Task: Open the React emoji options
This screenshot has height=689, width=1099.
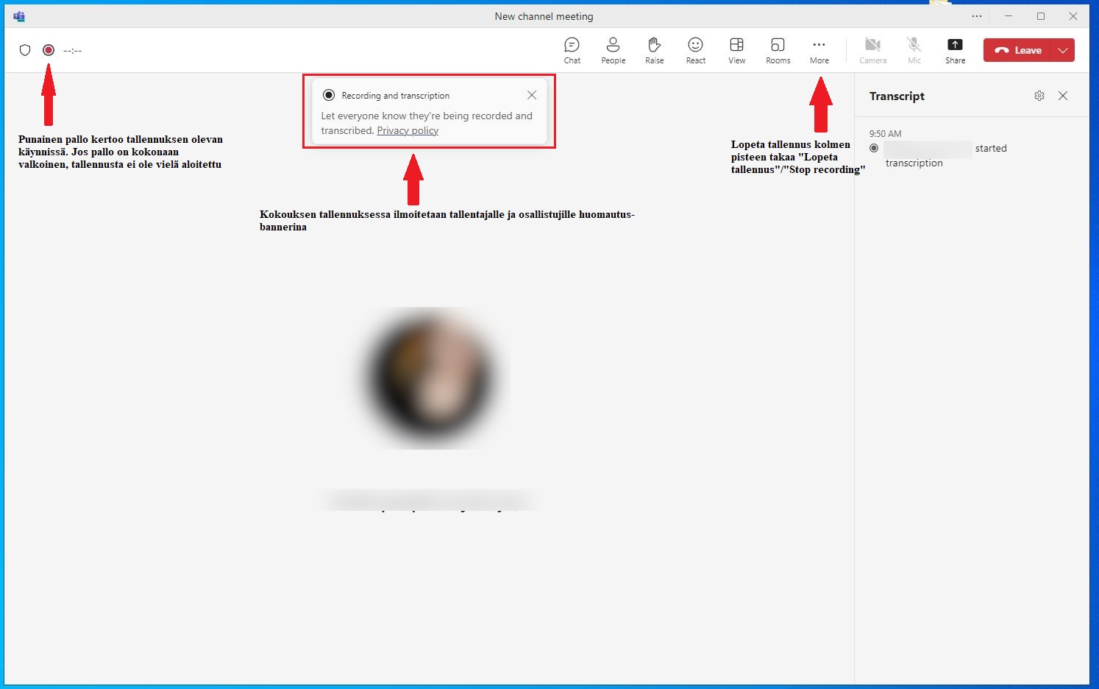Action: (695, 50)
